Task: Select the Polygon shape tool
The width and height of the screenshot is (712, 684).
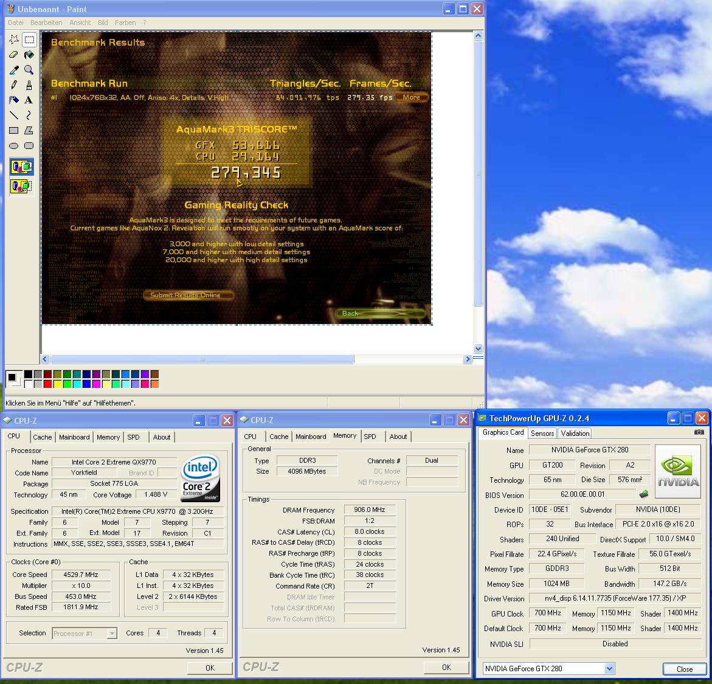Action: coord(29,130)
